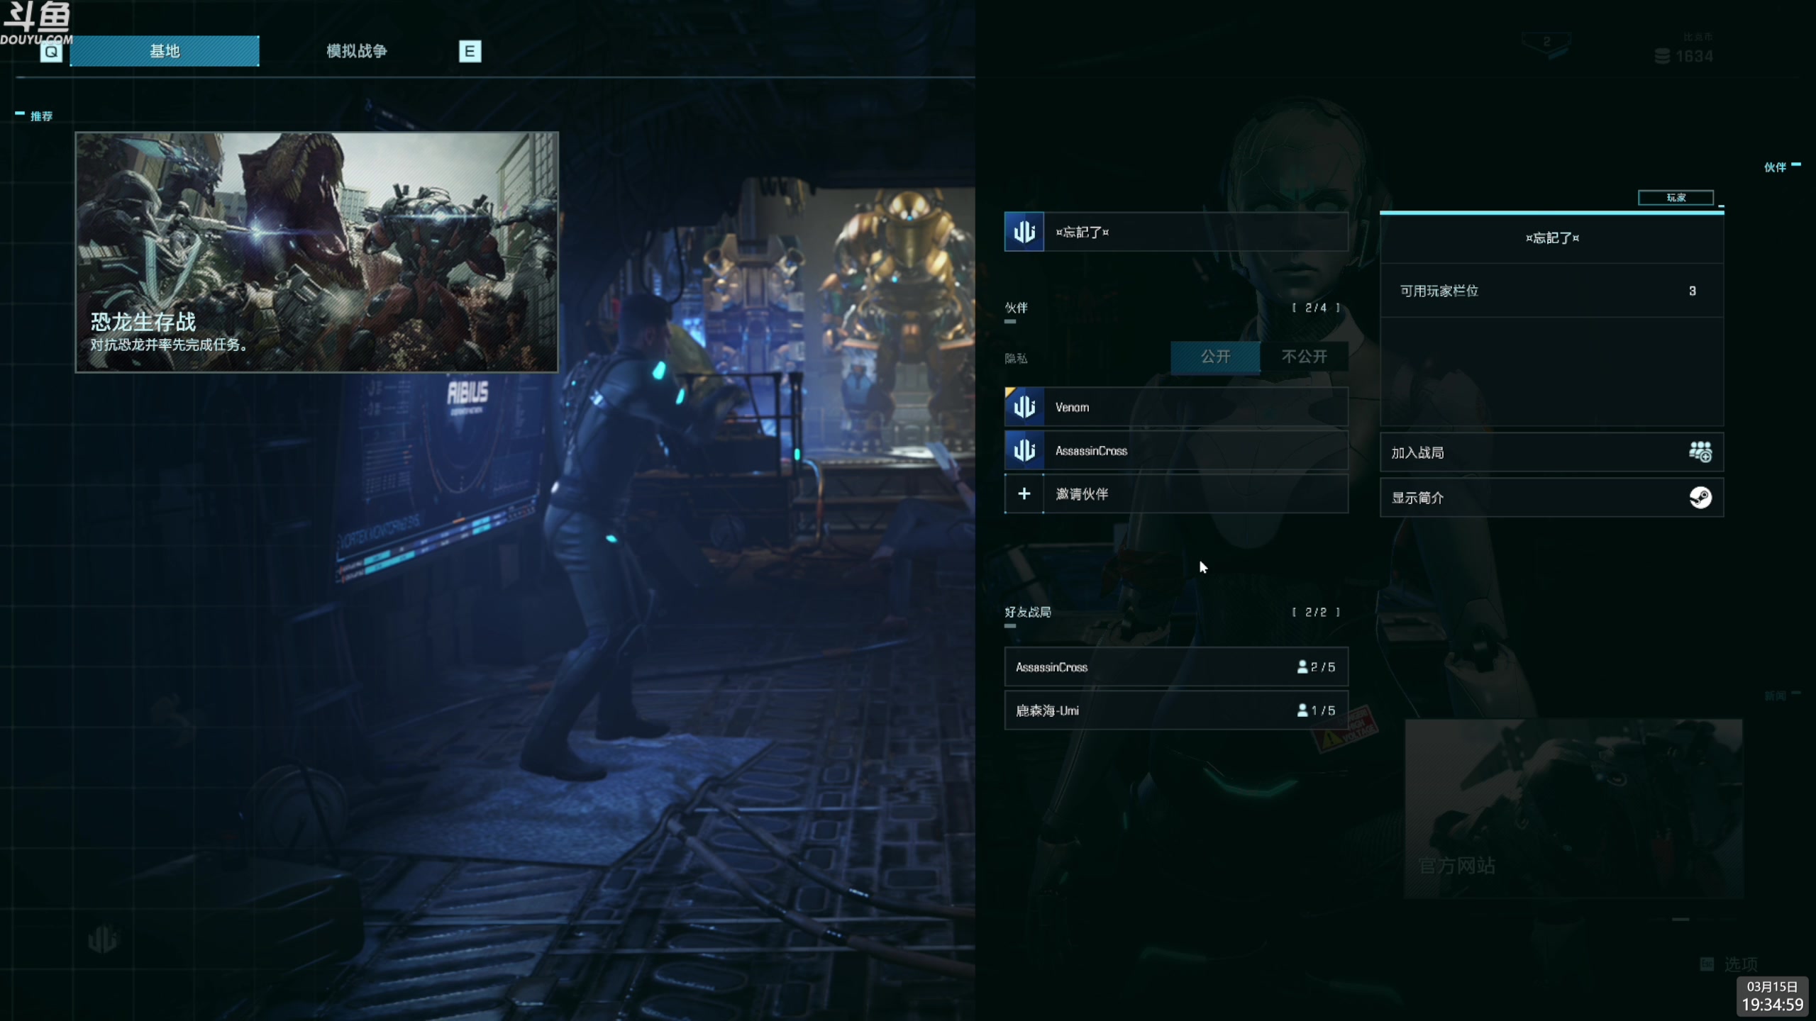Click the 好友战局 counter reading 2/2
This screenshot has width=1816, height=1021.
pos(1316,612)
